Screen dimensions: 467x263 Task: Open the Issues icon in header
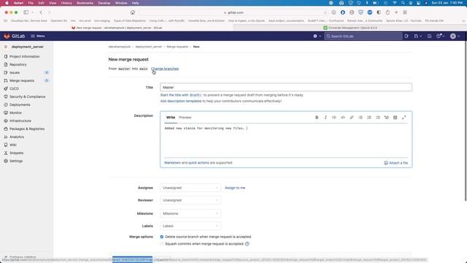[x=406, y=36]
